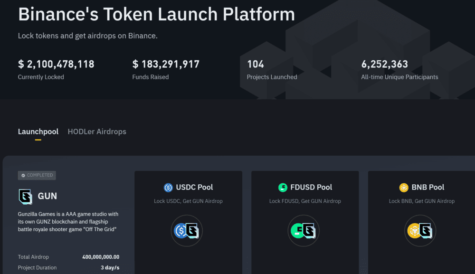
Task: Click the 'Lock FDUSD, Get GUN Airdrop' text
Action: pos(305,201)
